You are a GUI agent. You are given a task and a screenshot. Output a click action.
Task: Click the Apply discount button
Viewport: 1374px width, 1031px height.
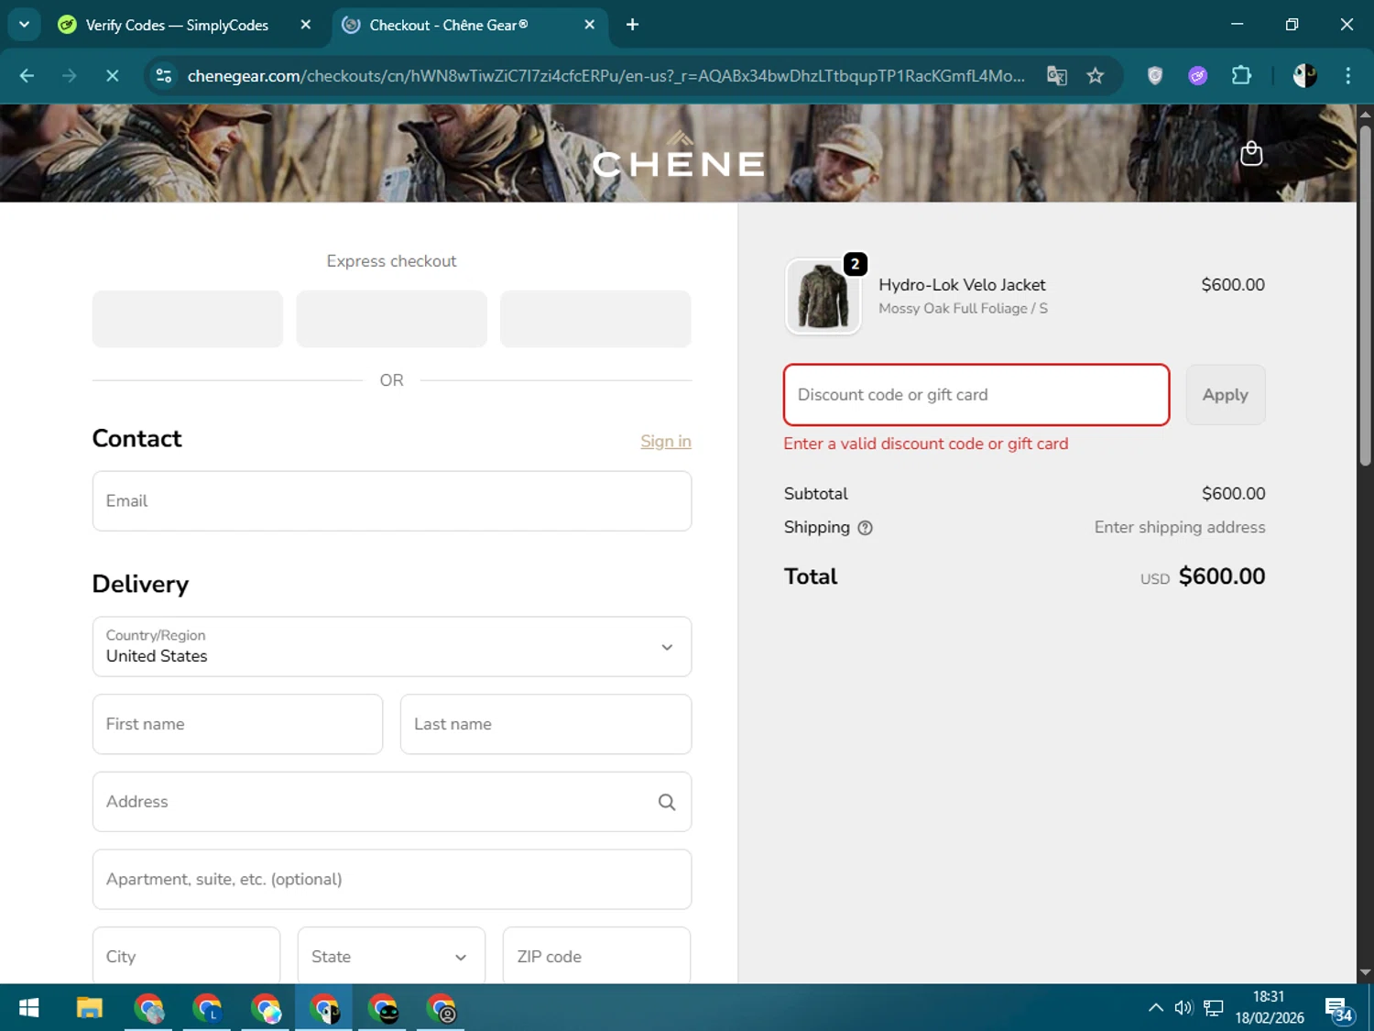click(1226, 395)
